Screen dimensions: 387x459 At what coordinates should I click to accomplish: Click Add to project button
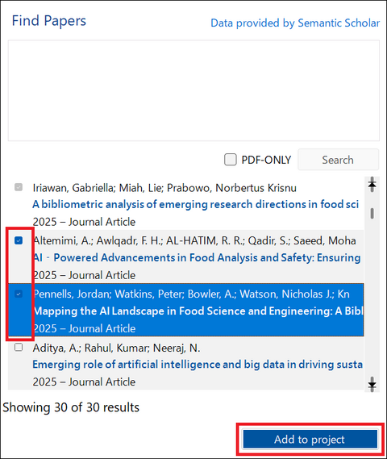click(x=310, y=439)
